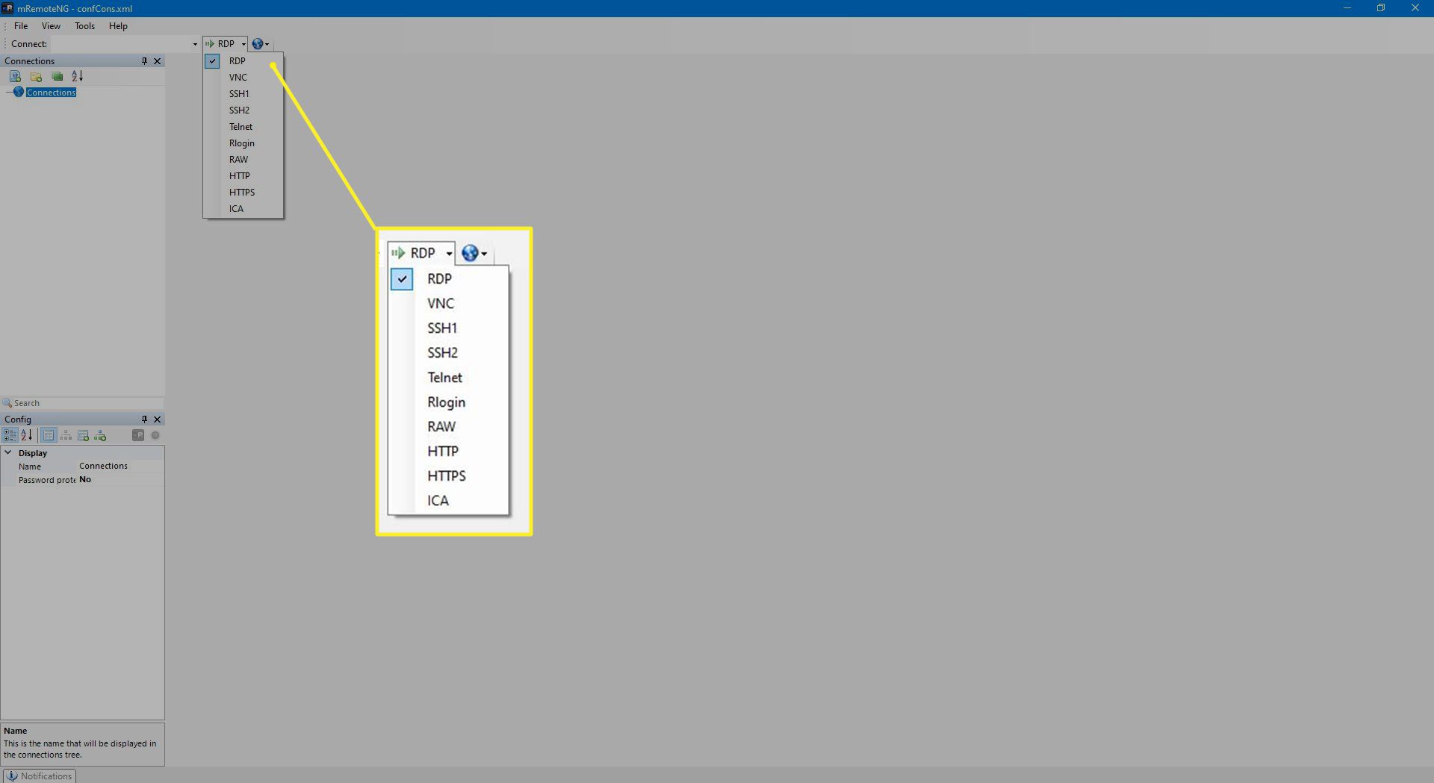
Task: Choose Rlogin from the protocol list
Action: (x=243, y=143)
